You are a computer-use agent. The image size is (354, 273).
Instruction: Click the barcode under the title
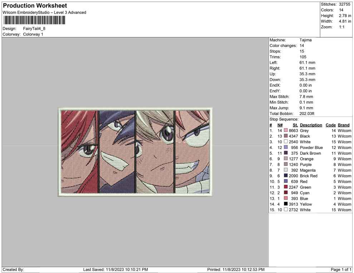(x=34, y=20)
